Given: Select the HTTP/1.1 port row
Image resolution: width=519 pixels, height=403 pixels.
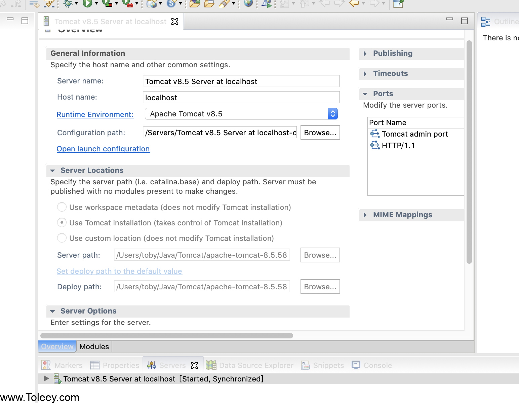Looking at the screenshot, I should point(416,145).
